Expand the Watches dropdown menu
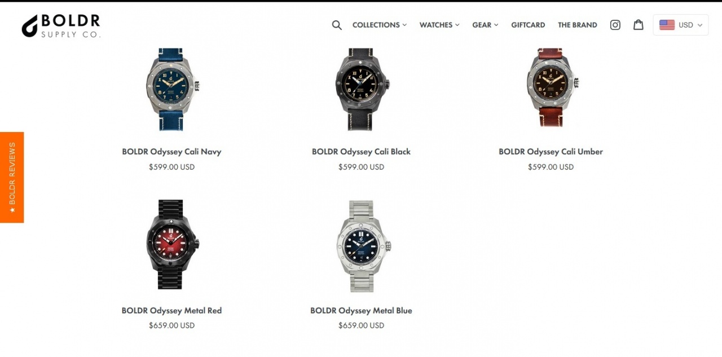722x357 pixels. point(439,25)
